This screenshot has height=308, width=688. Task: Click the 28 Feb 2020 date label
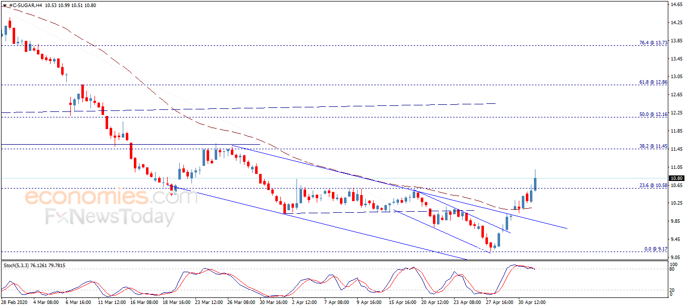point(14,302)
